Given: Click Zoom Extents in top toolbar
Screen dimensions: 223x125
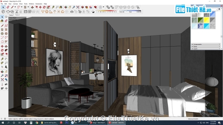Looking at the screenshot, I should pos(78,7).
